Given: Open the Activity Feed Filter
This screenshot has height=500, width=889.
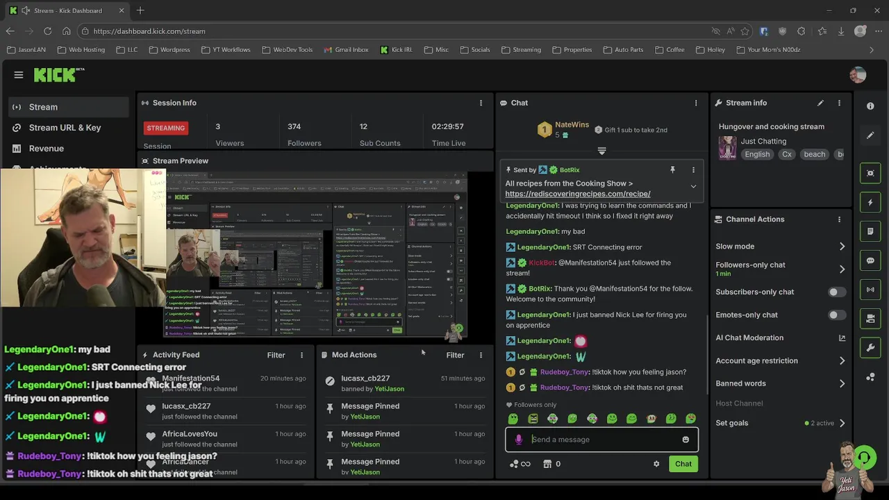Looking at the screenshot, I should [276, 355].
